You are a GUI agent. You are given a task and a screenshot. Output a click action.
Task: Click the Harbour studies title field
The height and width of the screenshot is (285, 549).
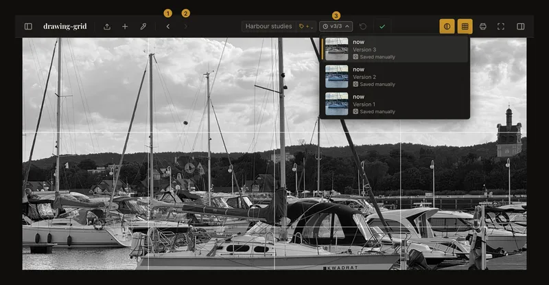coord(268,26)
